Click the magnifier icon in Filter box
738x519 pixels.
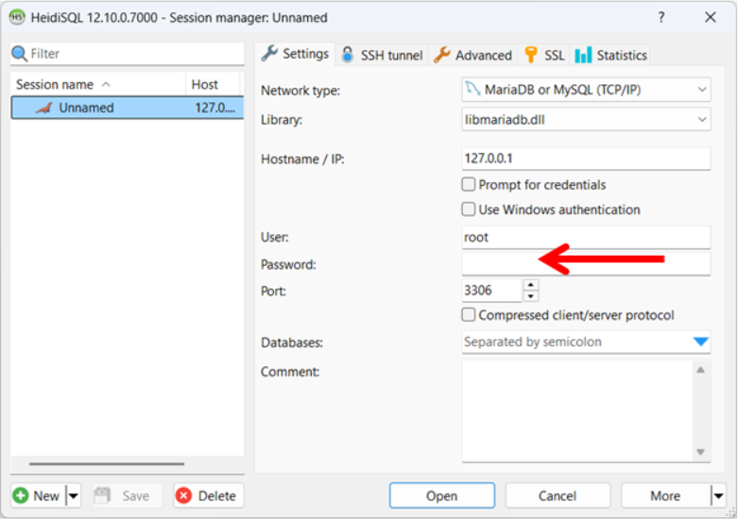pyautogui.click(x=20, y=54)
